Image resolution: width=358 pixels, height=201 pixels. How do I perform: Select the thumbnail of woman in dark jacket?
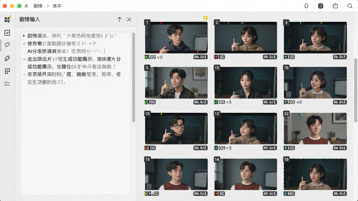pos(246,83)
